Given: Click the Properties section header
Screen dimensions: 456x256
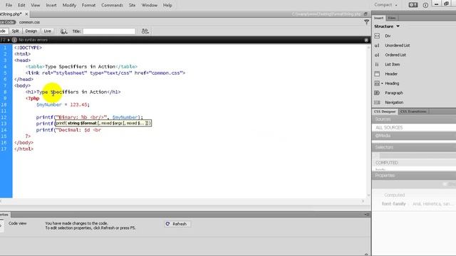Looking at the screenshot, I should tap(414, 176).
